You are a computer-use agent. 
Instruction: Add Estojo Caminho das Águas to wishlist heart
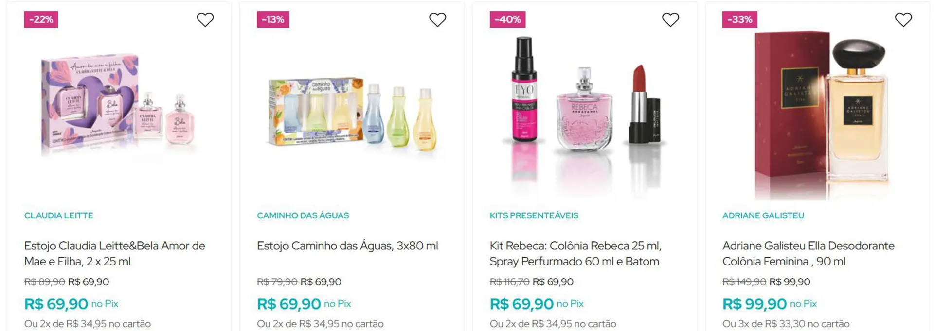click(x=437, y=19)
